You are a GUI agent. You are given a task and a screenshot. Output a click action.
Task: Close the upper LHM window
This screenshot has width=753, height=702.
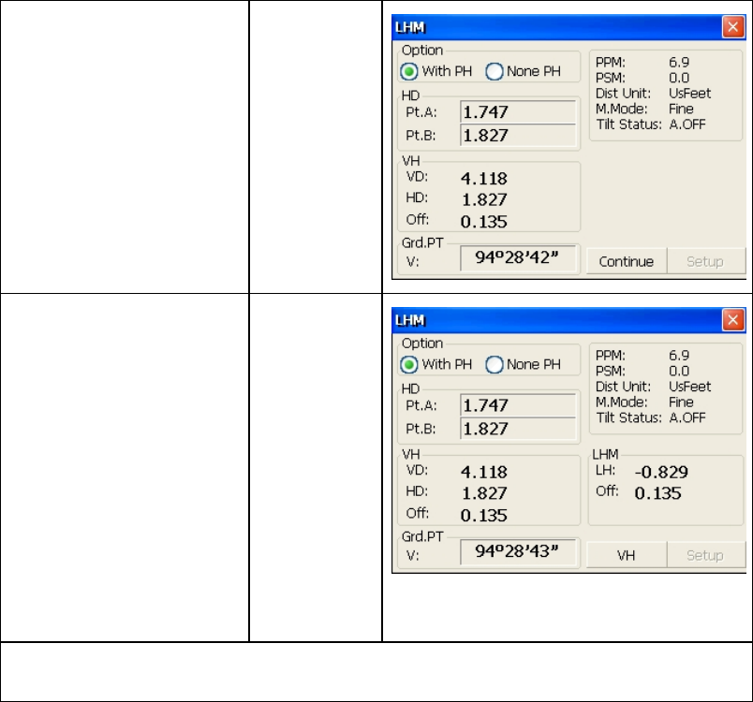[x=732, y=27]
